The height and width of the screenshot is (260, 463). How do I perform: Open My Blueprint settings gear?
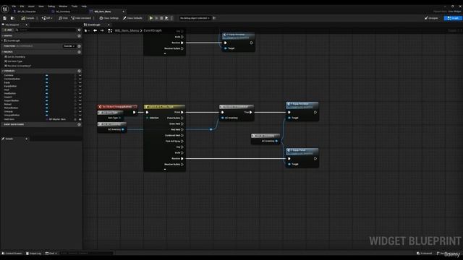(79, 30)
